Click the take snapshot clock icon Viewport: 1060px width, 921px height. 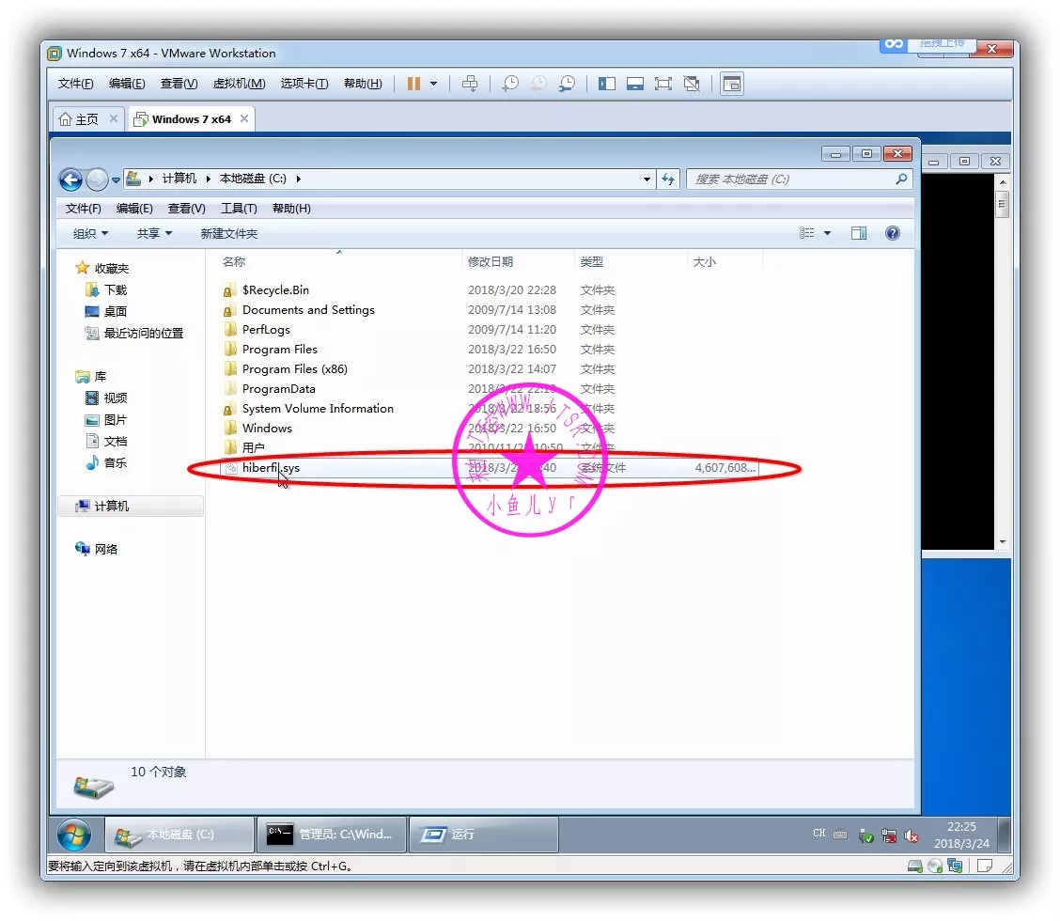[510, 84]
